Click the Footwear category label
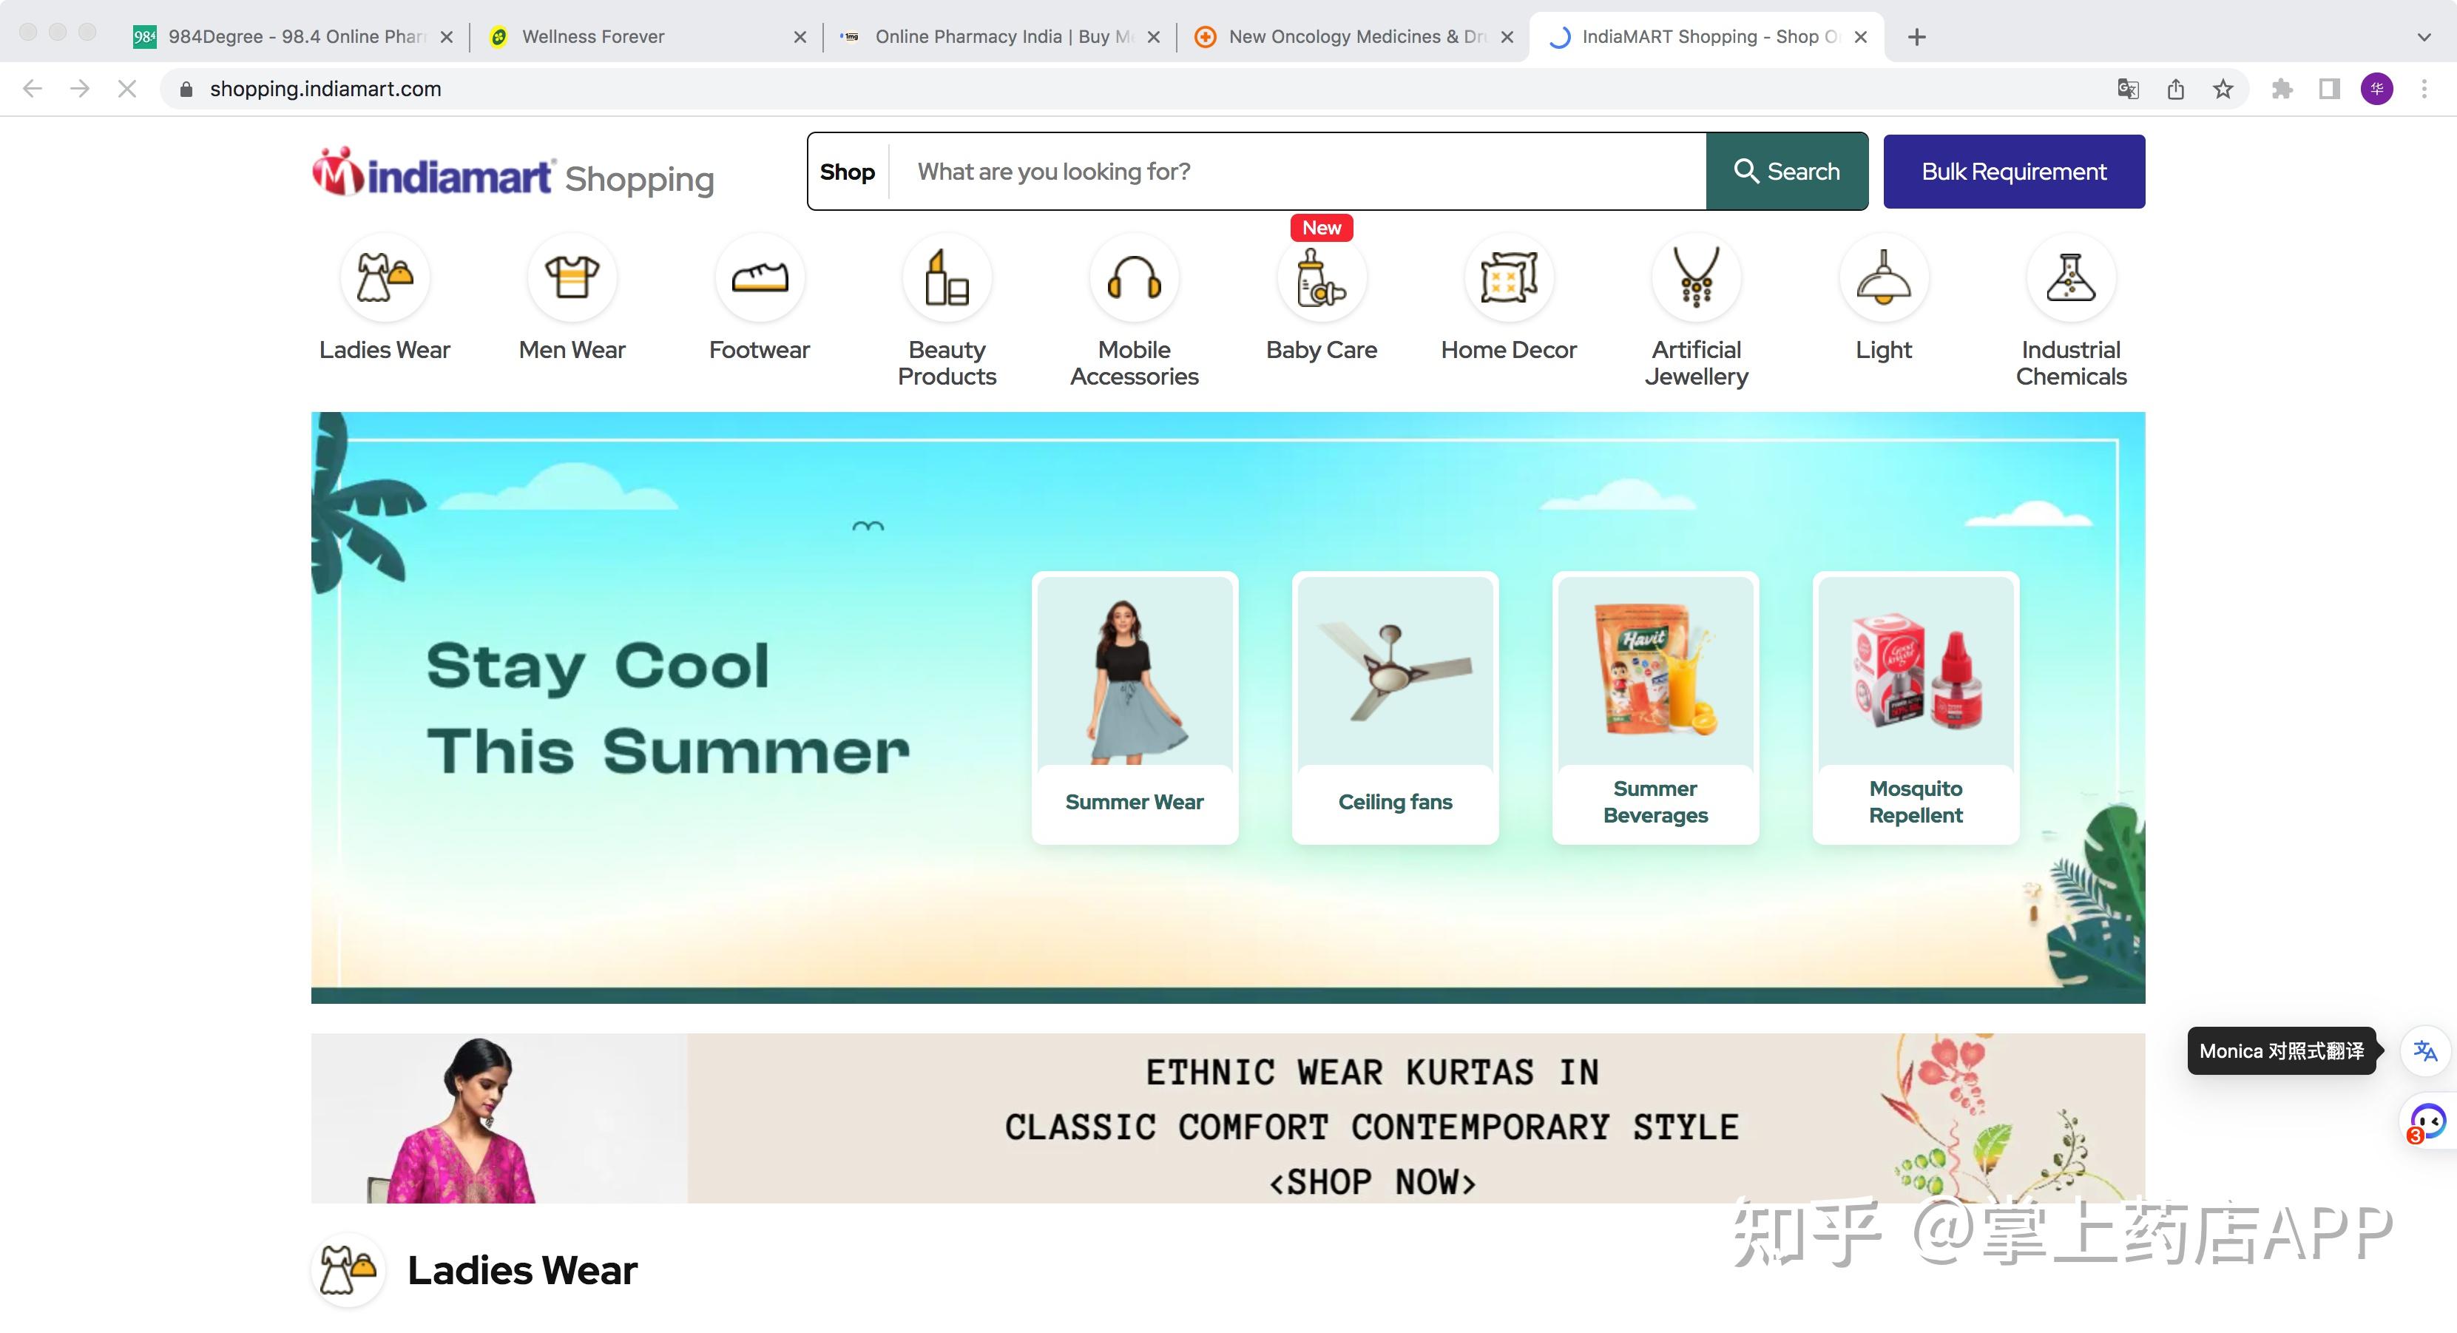2457x1333 pixels. [760, 350]
